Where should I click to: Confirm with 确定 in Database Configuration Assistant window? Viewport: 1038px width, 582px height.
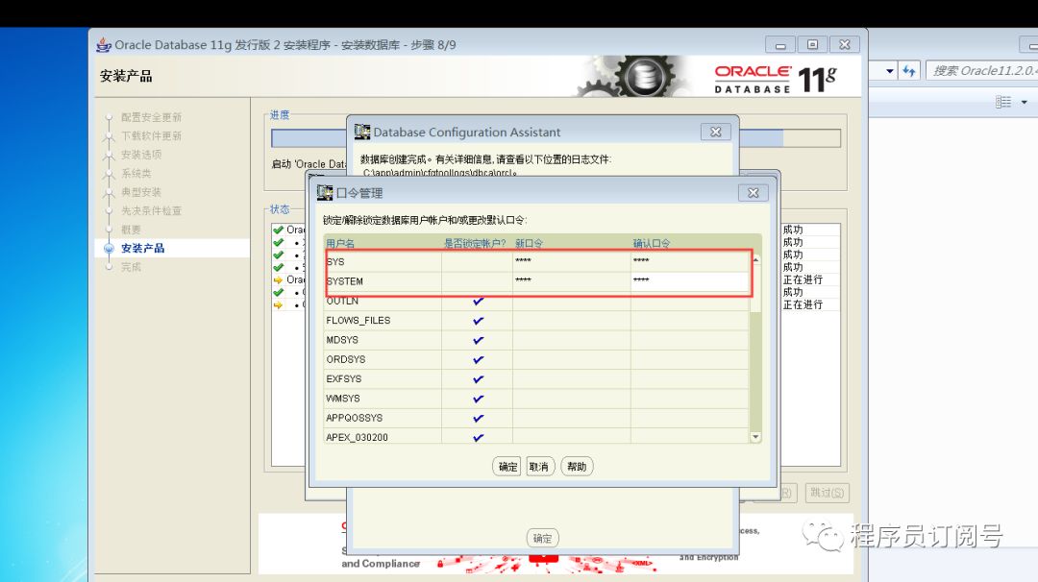pyautogui.click(x=543, y=539)
